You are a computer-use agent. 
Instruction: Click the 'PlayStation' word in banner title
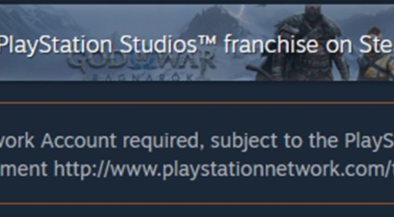(56, 46)
